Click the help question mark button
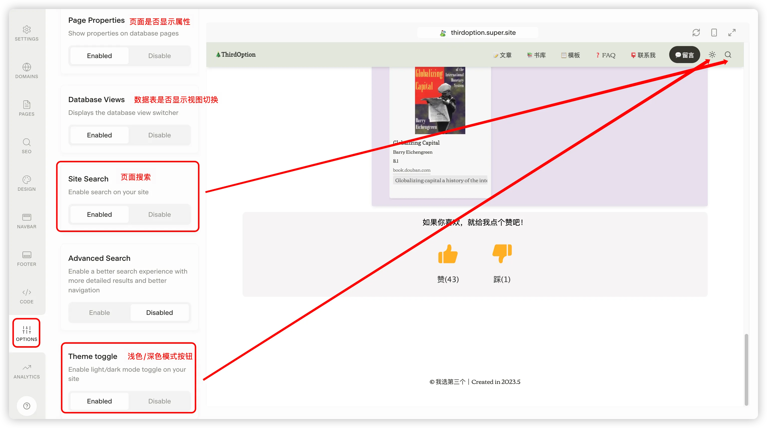 [x=27, y=406]
